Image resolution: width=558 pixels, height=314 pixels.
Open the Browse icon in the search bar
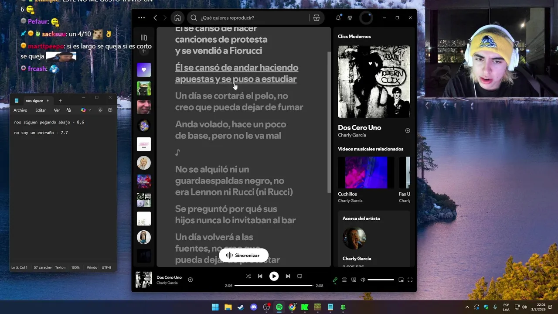pyautogui.click(x=316, y=18)
